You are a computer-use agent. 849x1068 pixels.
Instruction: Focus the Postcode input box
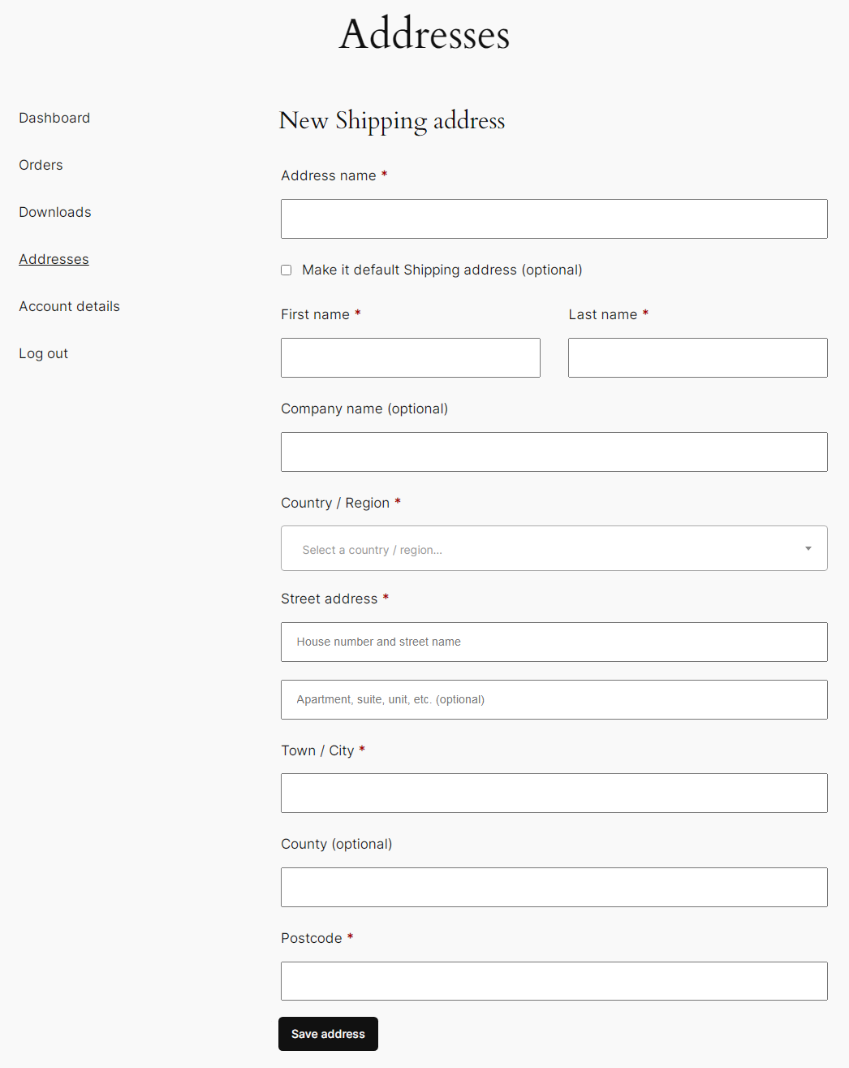[x=554, y=981]
